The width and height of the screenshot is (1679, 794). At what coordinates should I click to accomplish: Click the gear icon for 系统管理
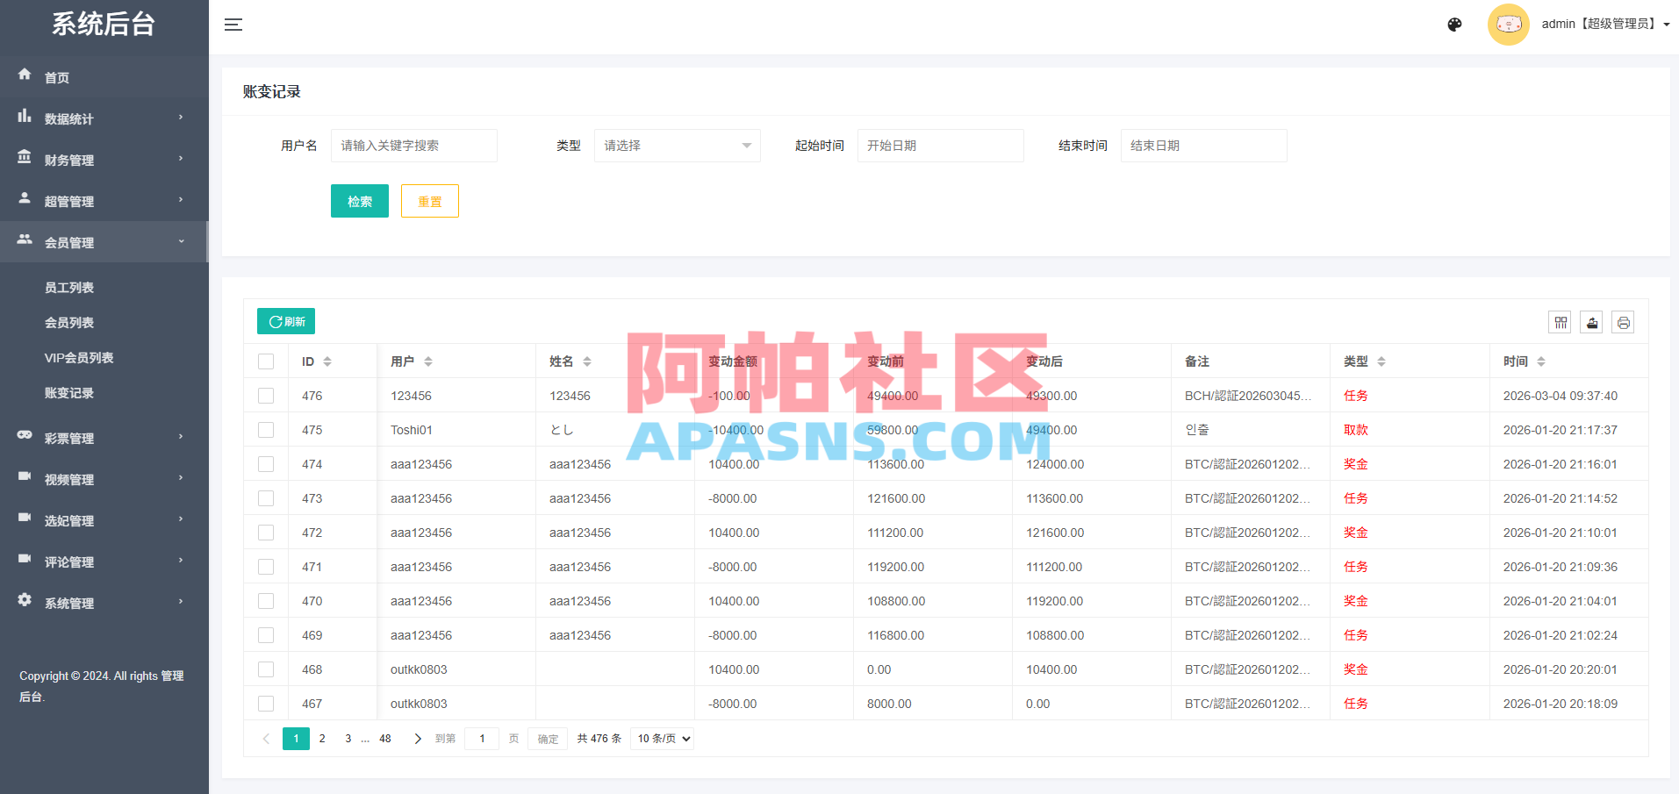point(25,600)
